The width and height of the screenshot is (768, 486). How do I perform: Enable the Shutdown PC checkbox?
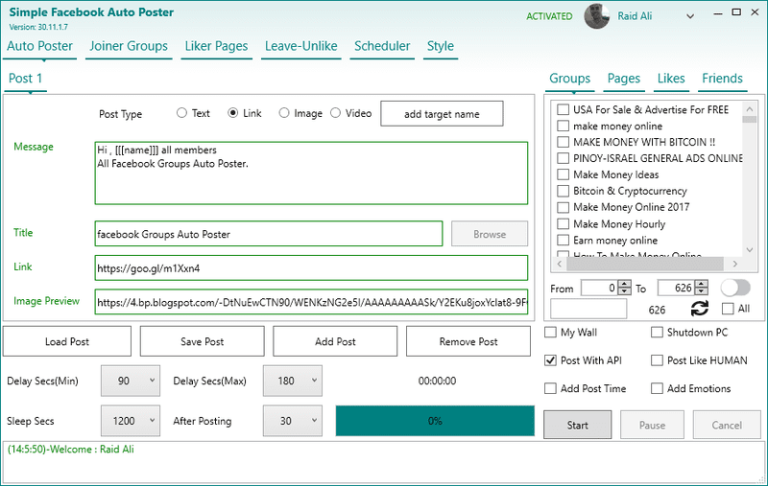pos(657,333)
